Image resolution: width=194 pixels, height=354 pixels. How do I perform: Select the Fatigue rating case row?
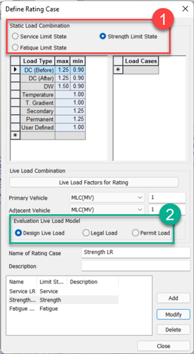(x=63, y=308)
